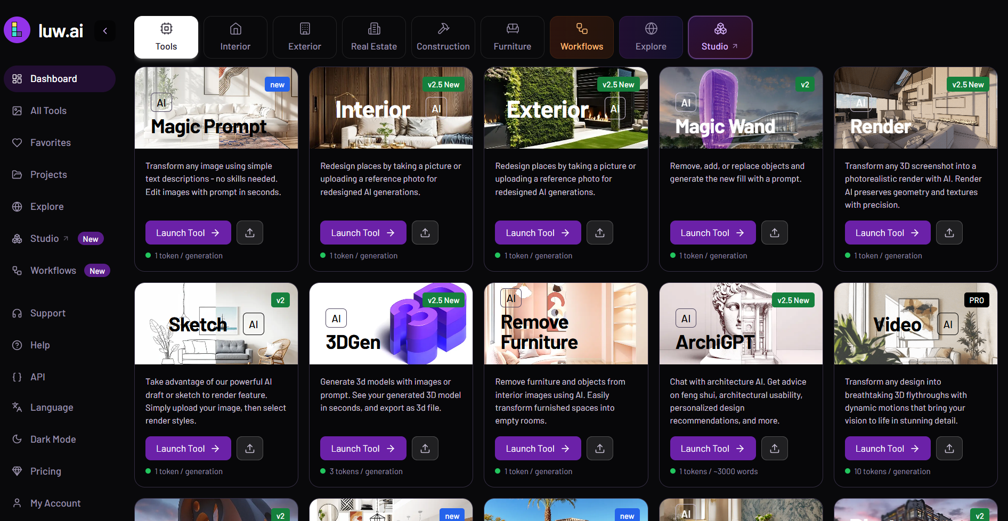Click the share icon on Magic Wand card
1008x521 pixels.
775,233
